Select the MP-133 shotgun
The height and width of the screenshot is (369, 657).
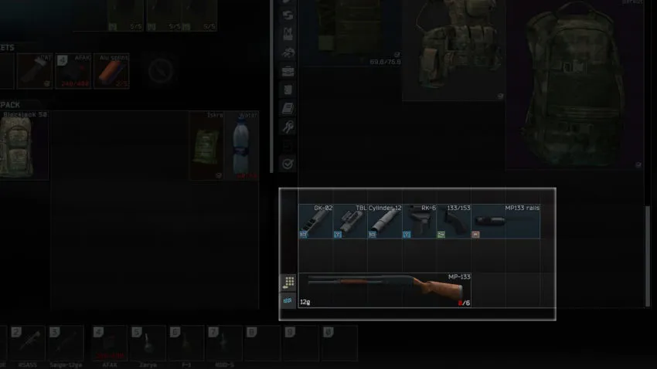tap(385, 290)
